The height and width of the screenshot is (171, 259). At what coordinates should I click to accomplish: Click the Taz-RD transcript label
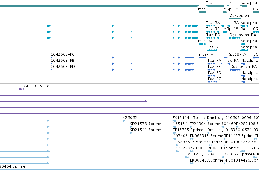coord(213,35)
